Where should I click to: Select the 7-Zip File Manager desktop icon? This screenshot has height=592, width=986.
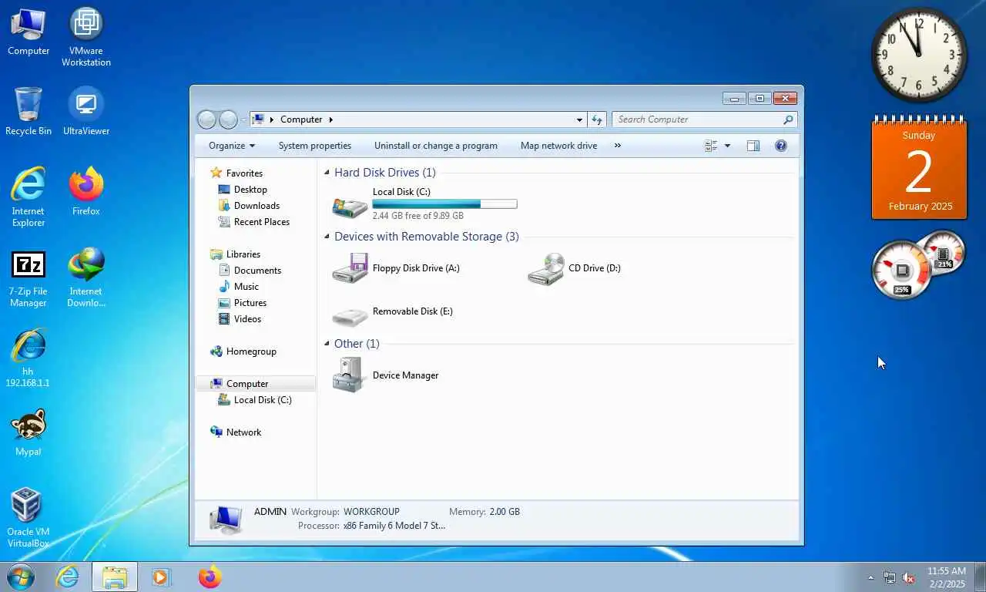click(x=29, y=277)
